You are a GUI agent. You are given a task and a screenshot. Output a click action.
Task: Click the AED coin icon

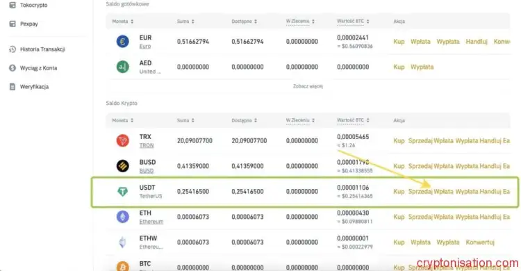[x=122, y=67]
